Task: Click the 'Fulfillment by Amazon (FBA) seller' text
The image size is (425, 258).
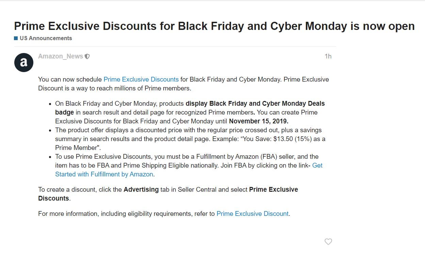Action: 242,157
